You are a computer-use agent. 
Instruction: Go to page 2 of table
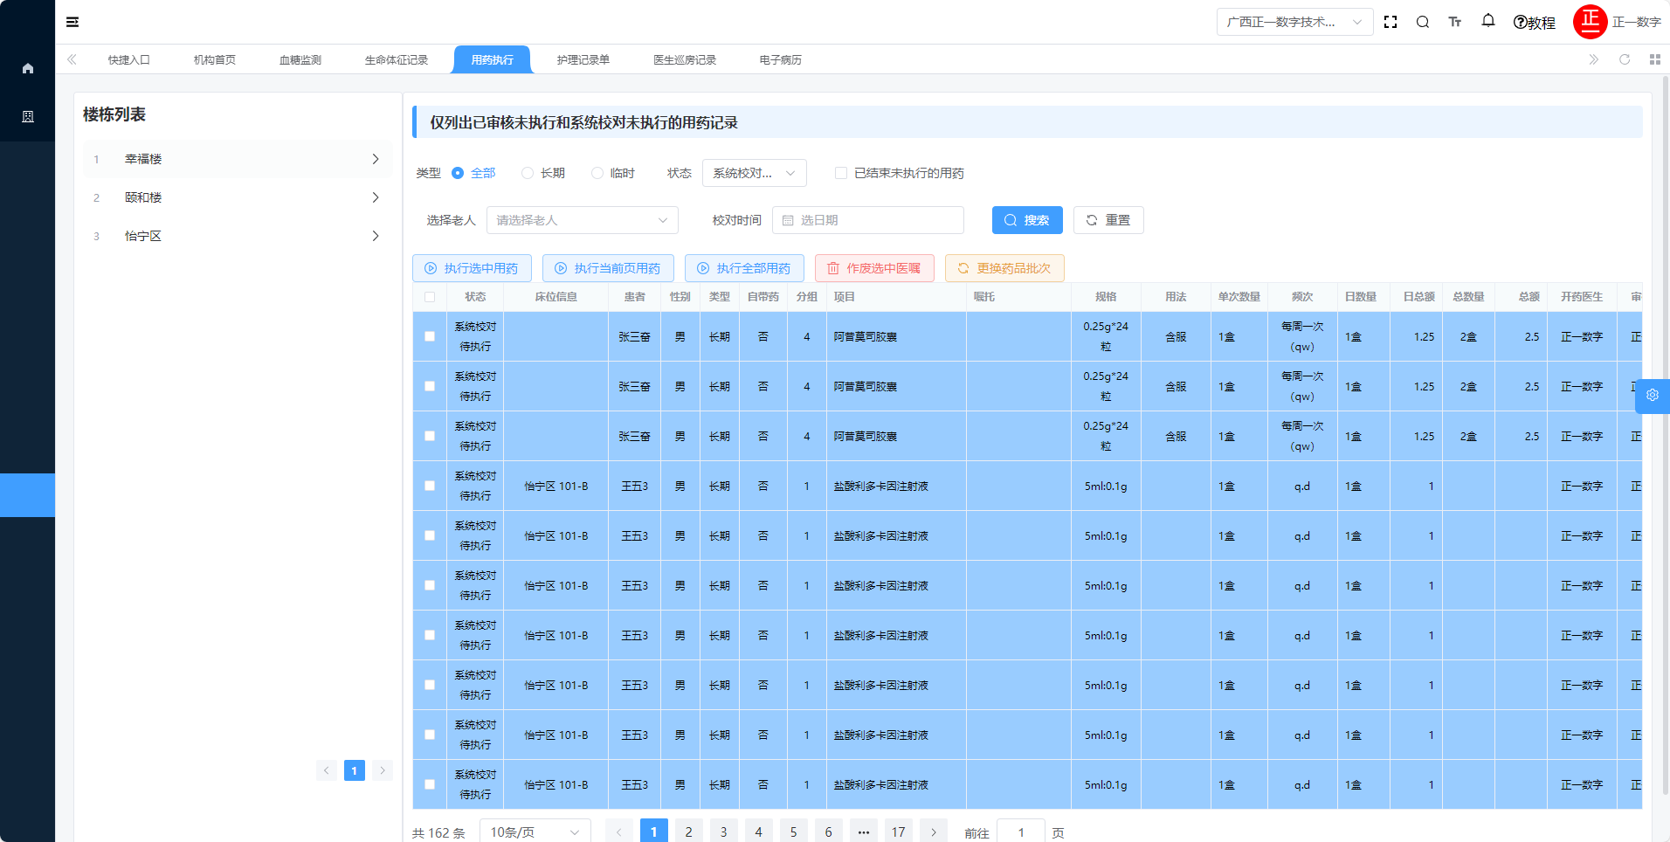(689, 832)
